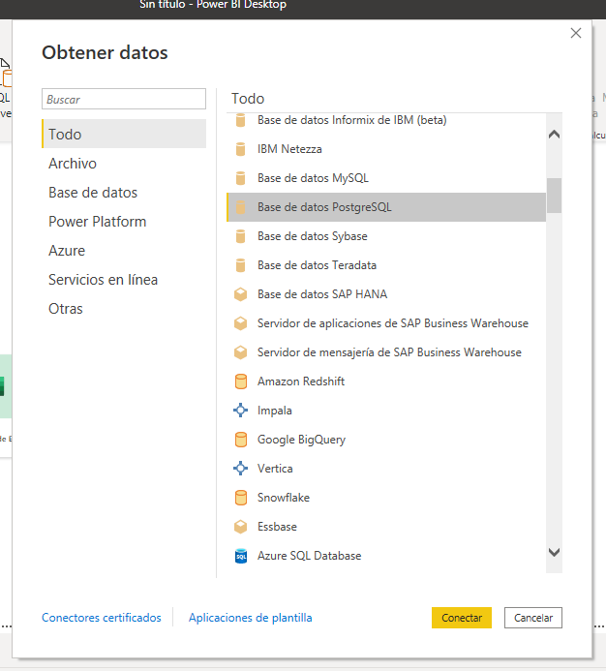This screenshot has height=671, width=606.
Task: Click the Buscar search field
Action: (124, 99)
